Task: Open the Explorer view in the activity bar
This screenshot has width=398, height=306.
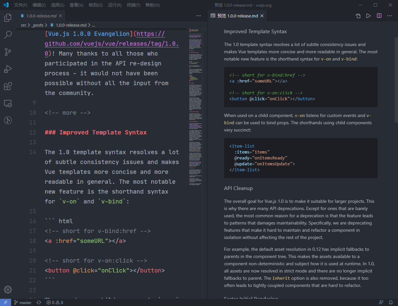Action: (8, 17)
